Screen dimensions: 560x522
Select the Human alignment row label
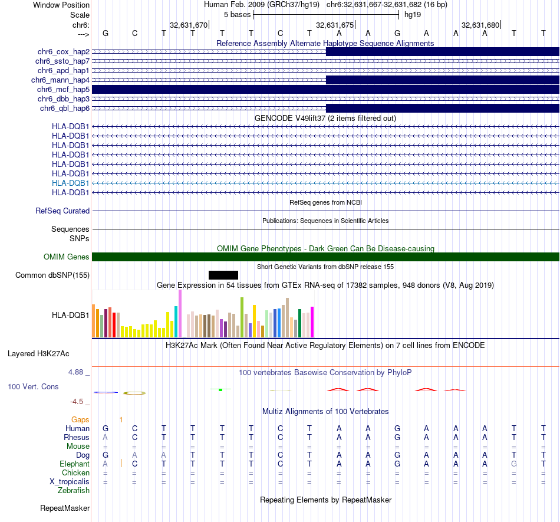[77, 428]
